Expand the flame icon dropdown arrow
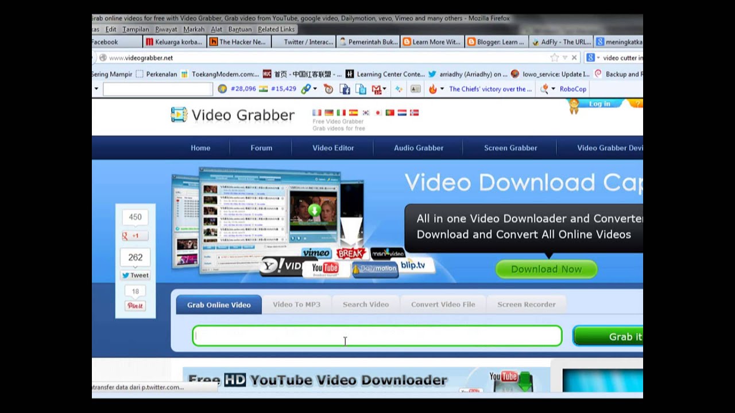This screenshot has height=413, width=735. point(442,89)
